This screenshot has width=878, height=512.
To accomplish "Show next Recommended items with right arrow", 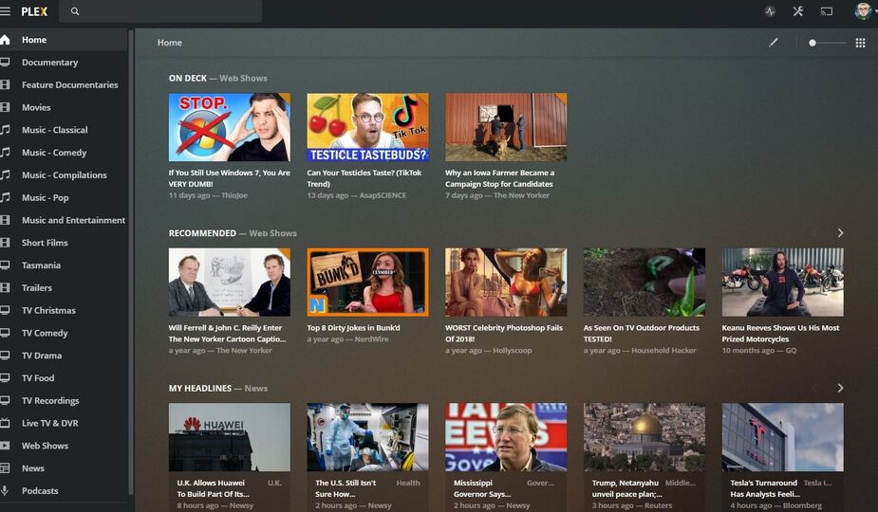I will (840, 233).
